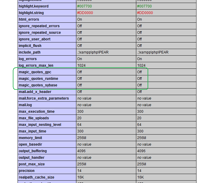The width and height of the screenshot is (212, 183).
Task: Select the memory_limit directive name
Action: [x=30, y=138]
